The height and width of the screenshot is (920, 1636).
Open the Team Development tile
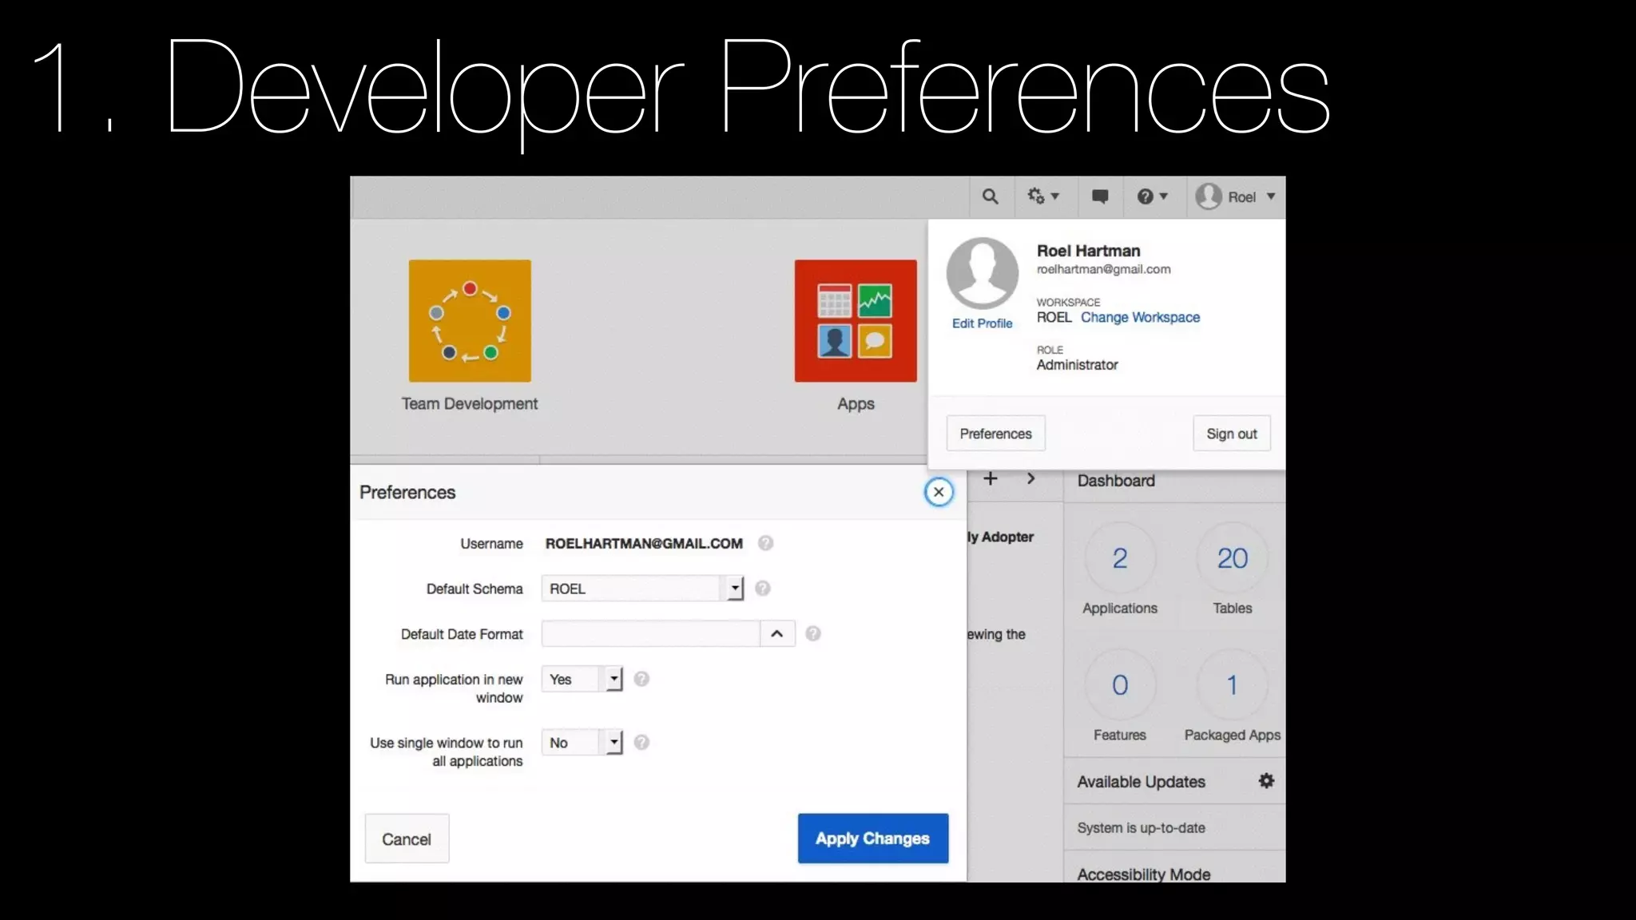tap(470, 320)
